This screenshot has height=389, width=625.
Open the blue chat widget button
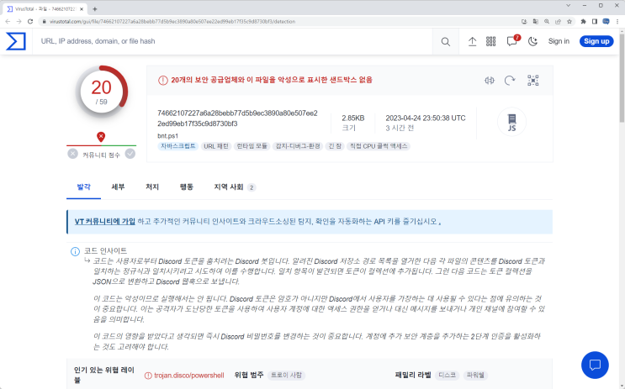click(x=595, y=365)
